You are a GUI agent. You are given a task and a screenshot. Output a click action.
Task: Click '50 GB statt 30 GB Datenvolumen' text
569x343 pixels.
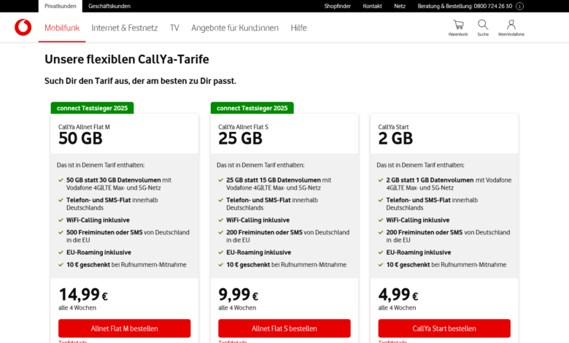114,180
